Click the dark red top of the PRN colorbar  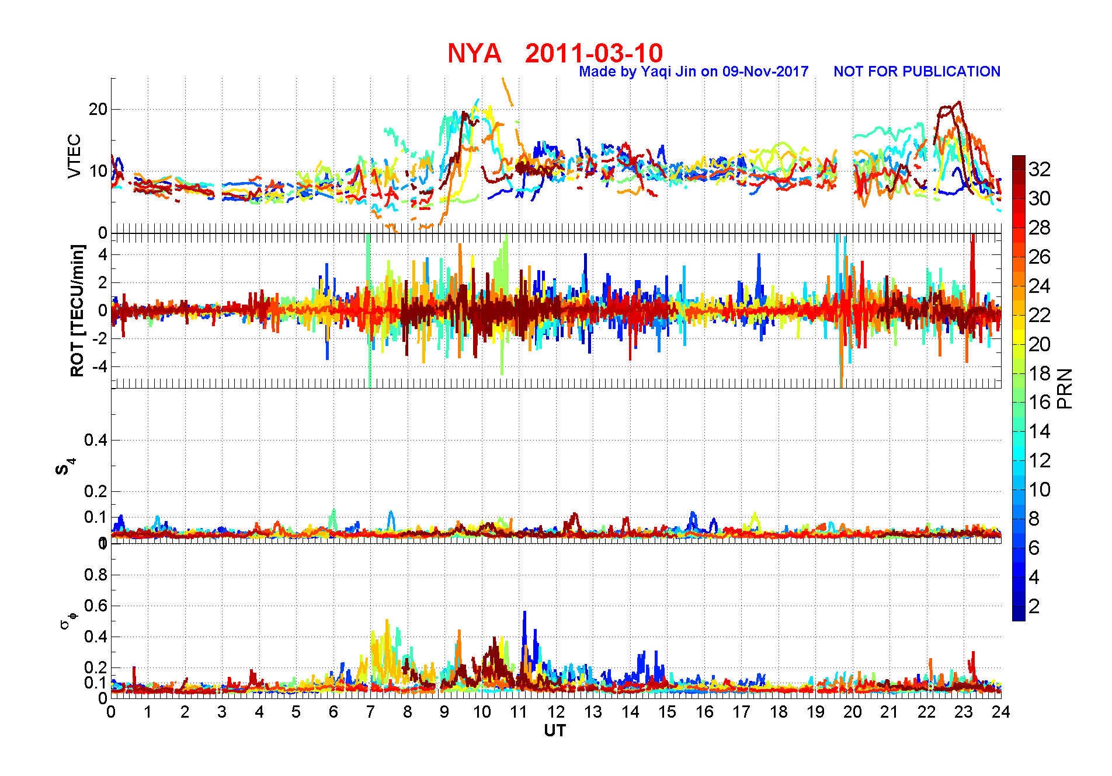tap(1019, 162)
